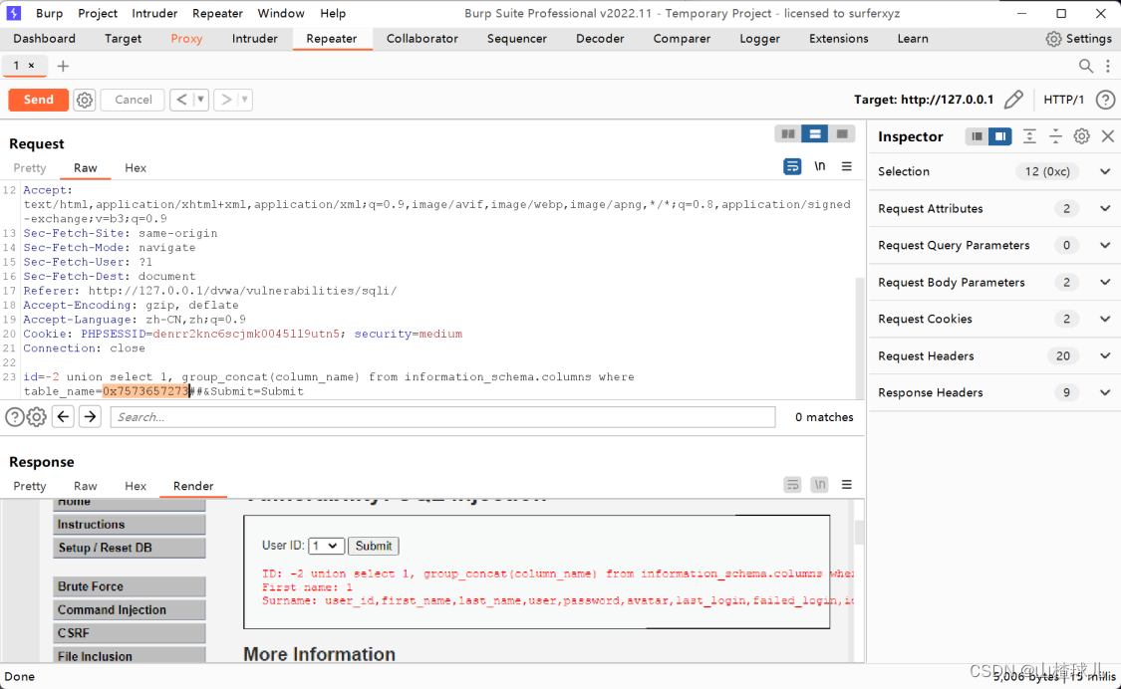Viewport: 1121px width, 689px height.
Task: Open the Burp menu
Action: coord(50,13)
